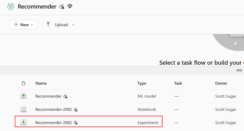Click the diamond premium capacity icon
Screen dimensions: 244x131
[70, 6]
